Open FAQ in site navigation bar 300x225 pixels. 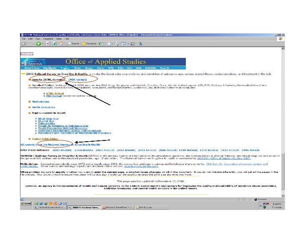tap(111, 68)
